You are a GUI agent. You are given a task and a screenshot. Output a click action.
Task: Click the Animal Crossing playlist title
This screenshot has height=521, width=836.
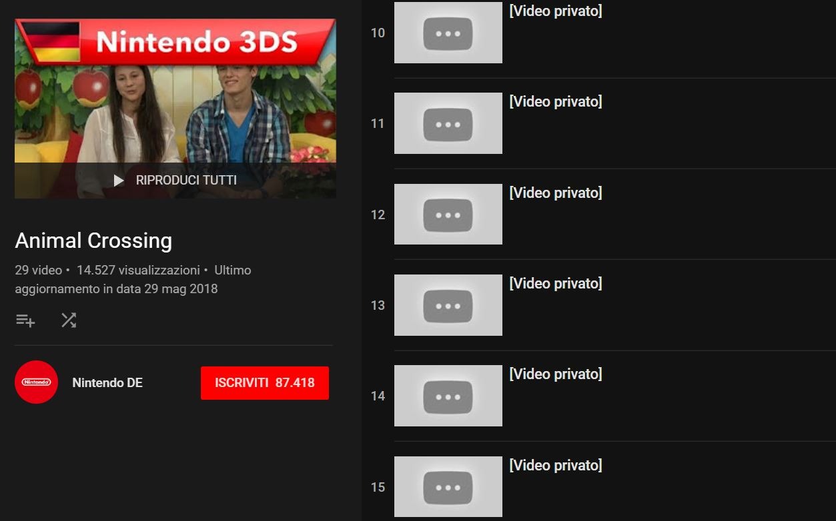click(93, 241)
